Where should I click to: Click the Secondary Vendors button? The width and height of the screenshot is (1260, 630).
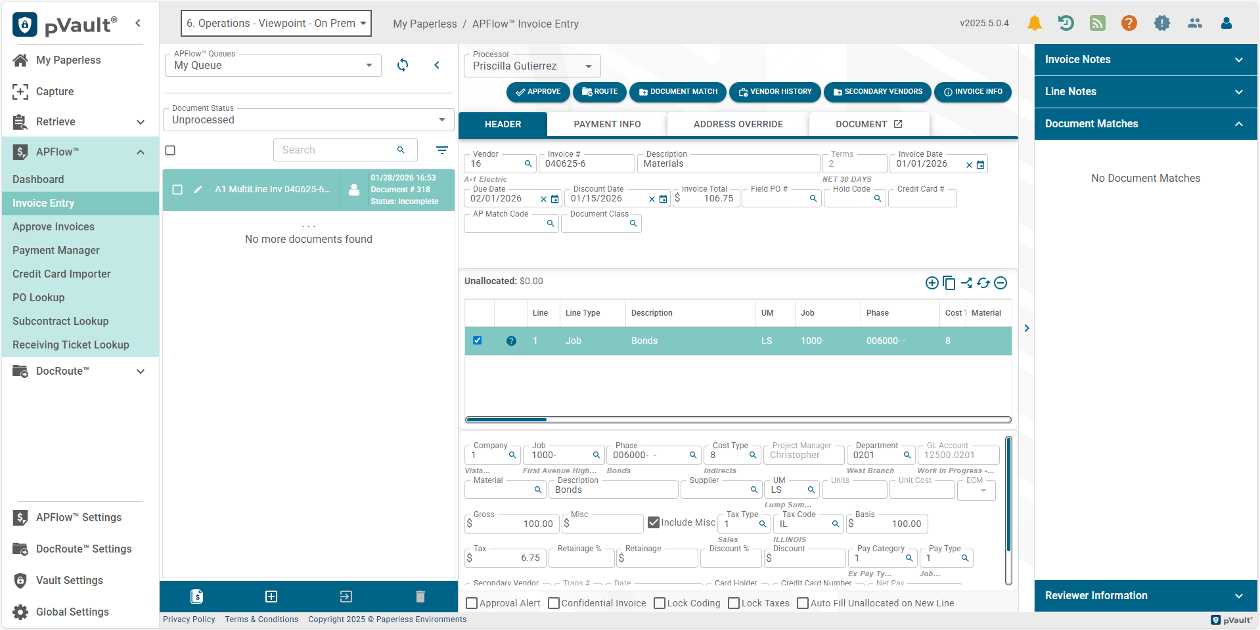tap(878, 92)
